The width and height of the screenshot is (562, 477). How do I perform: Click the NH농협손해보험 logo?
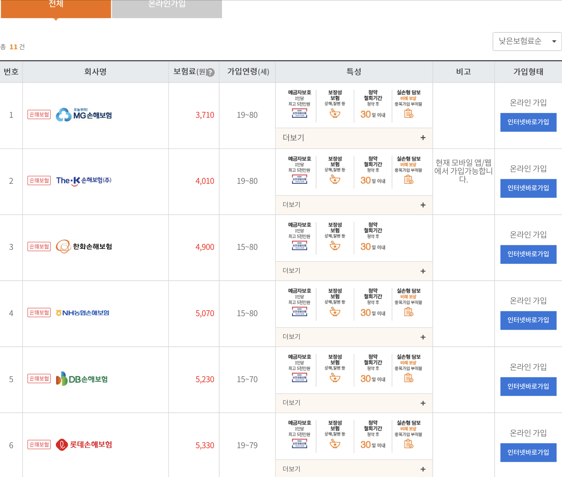tap(83, 313)
